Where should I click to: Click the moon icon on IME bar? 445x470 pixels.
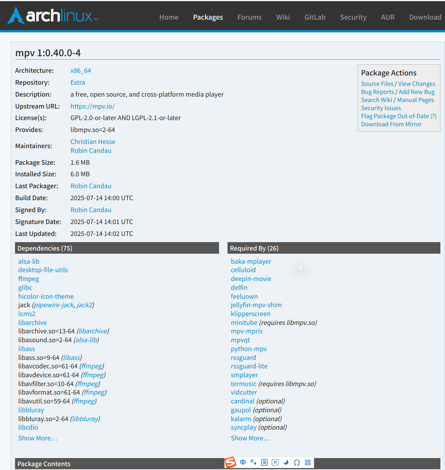[286, 462]
